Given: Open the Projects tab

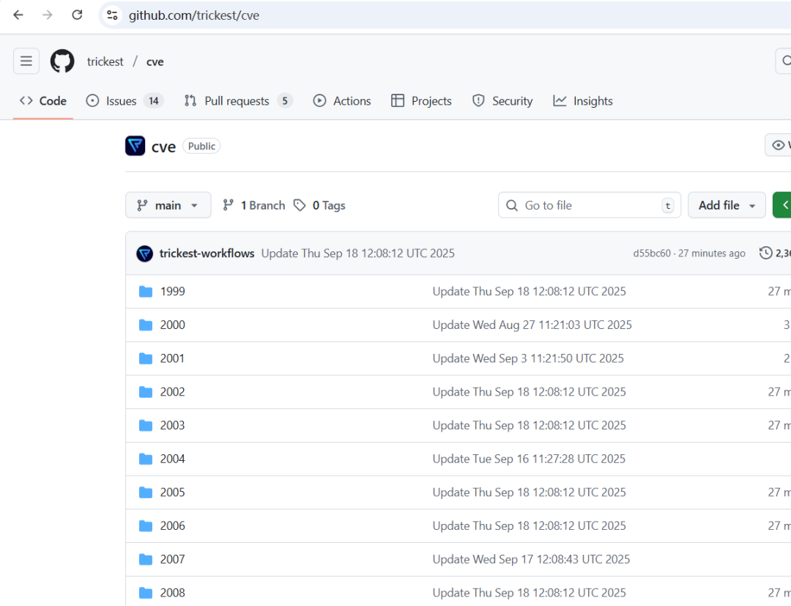Looking at the screenshot, I should (421, 101).
